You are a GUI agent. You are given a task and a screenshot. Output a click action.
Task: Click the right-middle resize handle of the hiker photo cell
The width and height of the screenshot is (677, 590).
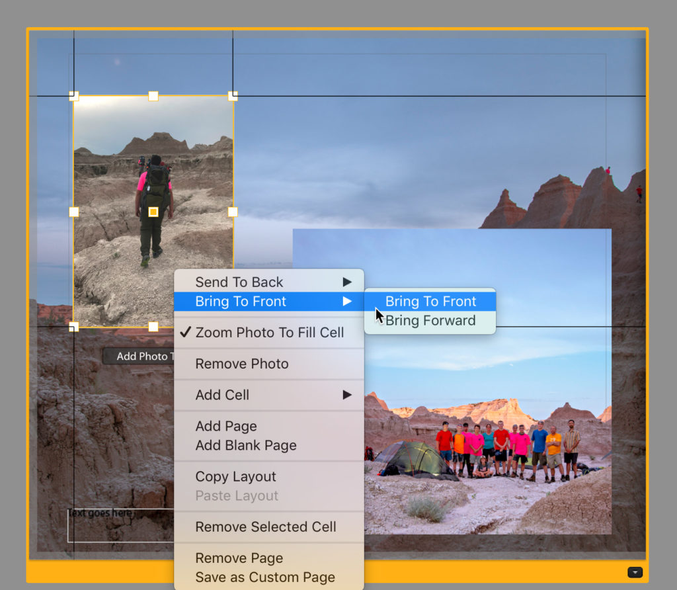233,212
